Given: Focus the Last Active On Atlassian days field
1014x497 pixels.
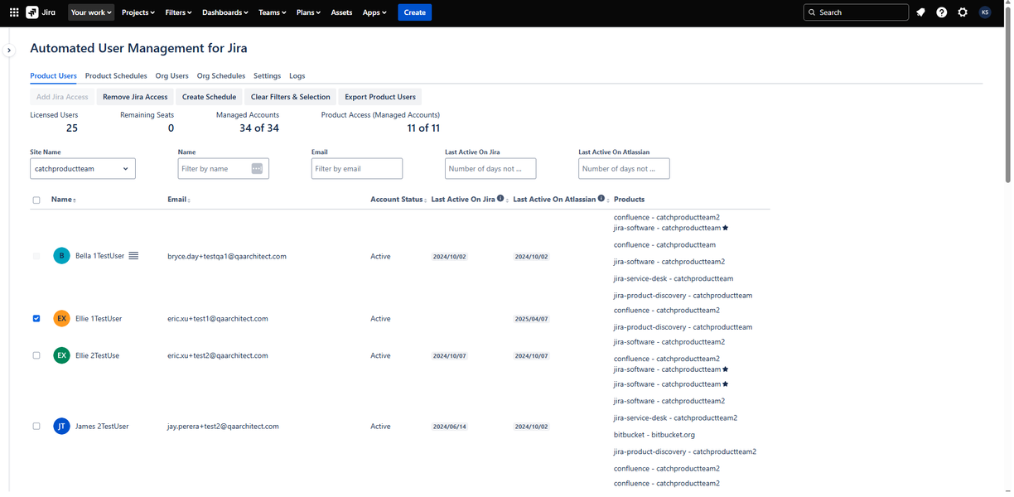Looking at the screenshot, I should (x=624, y=168).
